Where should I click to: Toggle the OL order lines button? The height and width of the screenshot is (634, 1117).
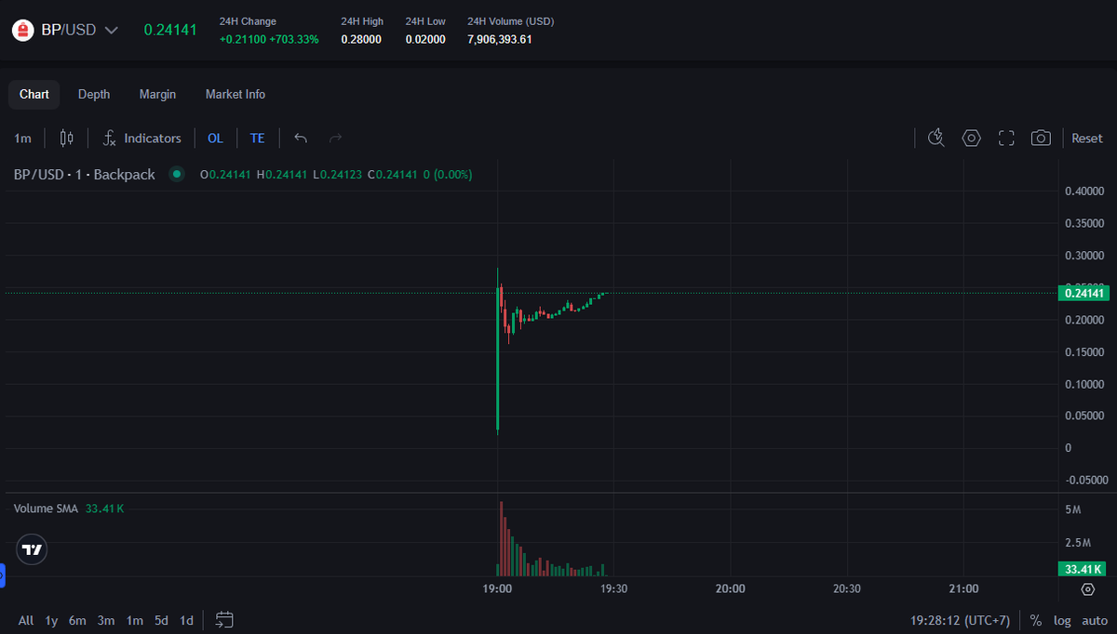tap(215, 138)
